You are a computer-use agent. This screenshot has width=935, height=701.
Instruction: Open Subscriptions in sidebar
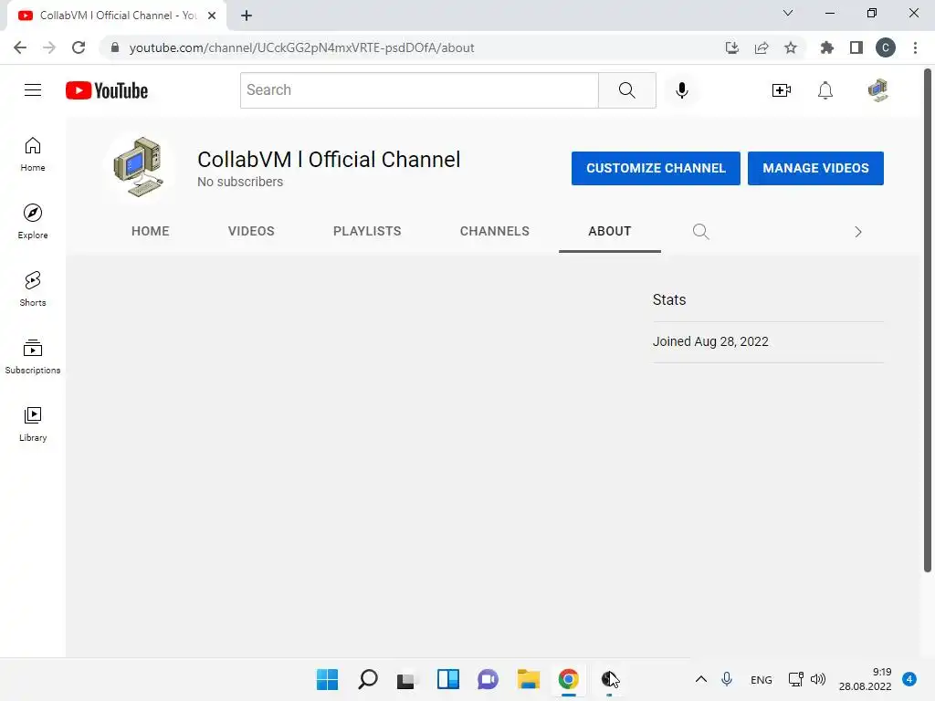pos(33,357)
